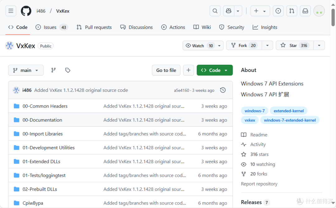Open the search magnifier icon
The width and height of the screenshot is (336, 208).
215,11
